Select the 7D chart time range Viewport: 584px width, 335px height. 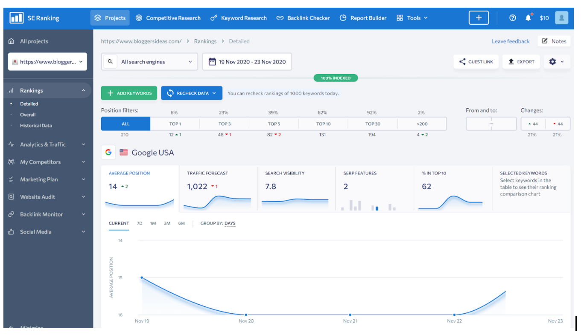tap(139, 223)
